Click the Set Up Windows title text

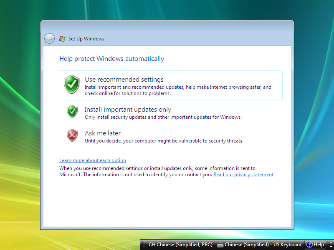tap(86, 39)
